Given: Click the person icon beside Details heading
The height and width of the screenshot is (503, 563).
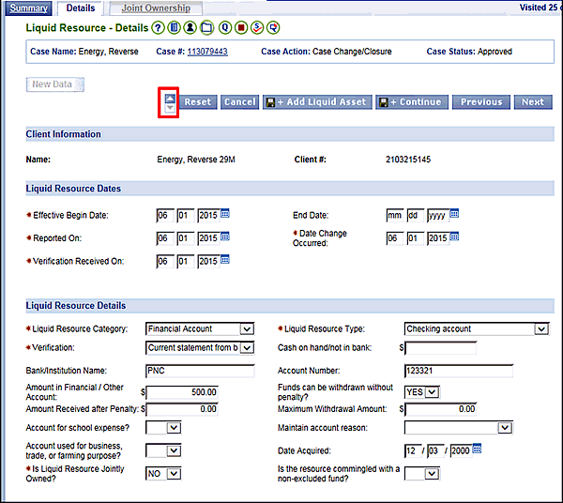Looking at the screenshot, I should pos(190,28).
